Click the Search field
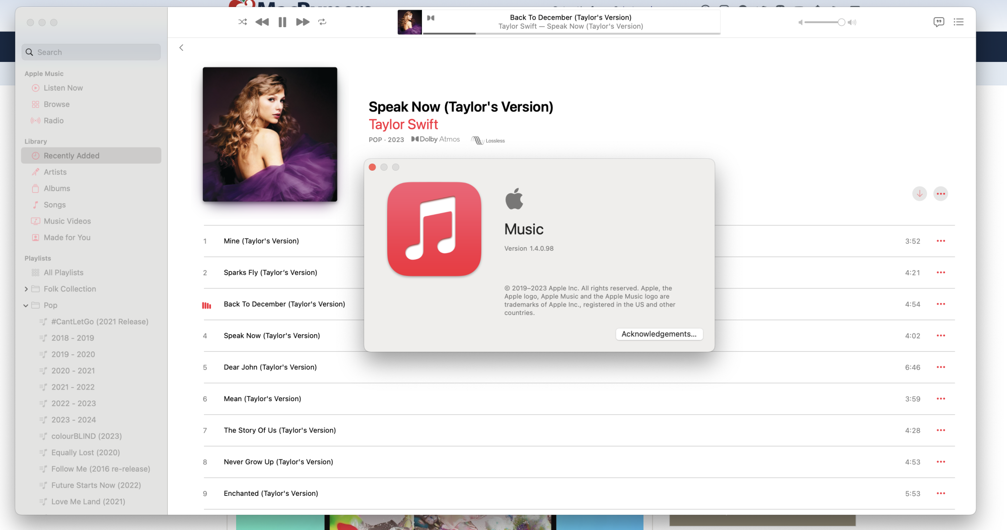Viewport: 1007px width, 530px height. [91, 52]
